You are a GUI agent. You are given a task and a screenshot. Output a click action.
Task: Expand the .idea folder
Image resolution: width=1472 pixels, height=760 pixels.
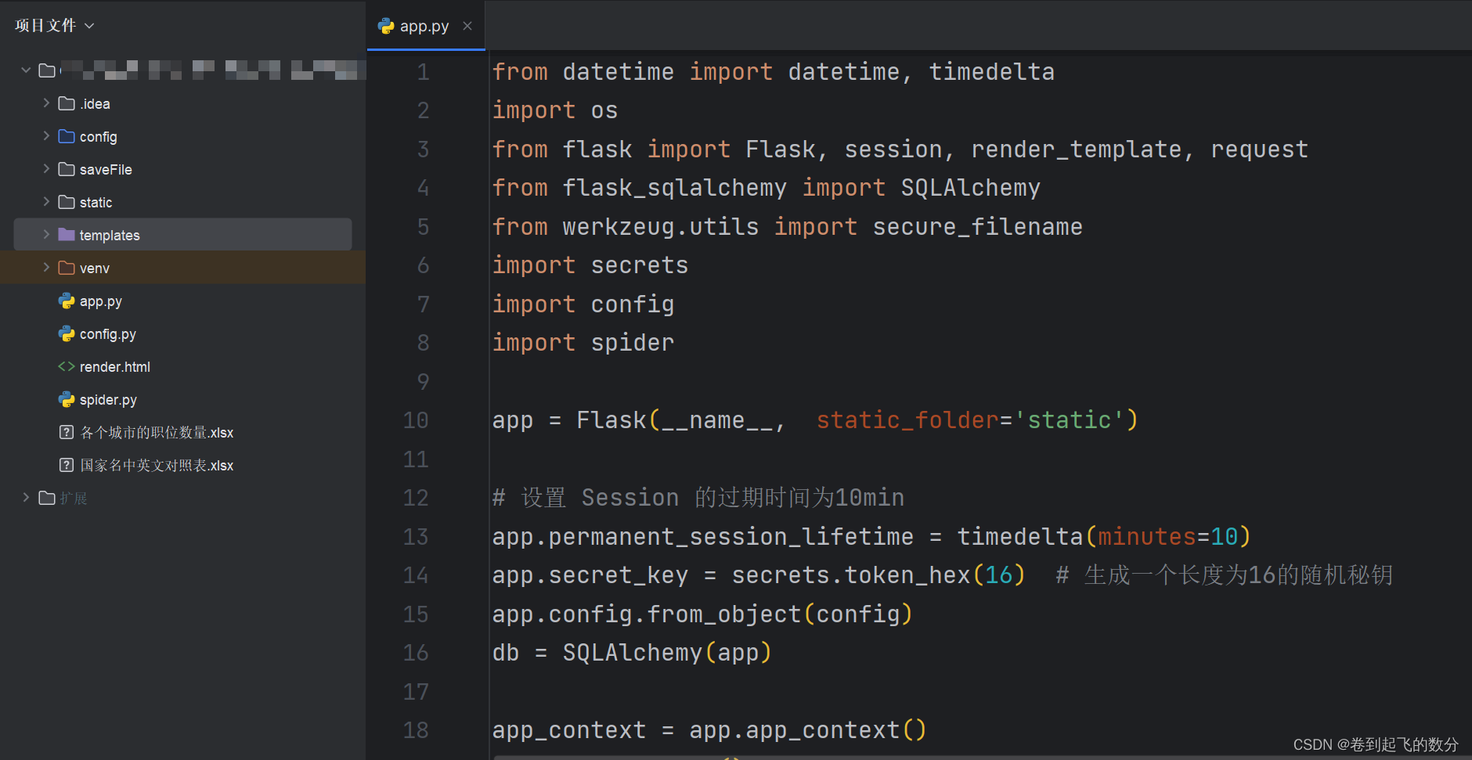(x=46, y=103)
